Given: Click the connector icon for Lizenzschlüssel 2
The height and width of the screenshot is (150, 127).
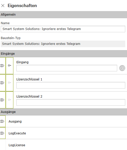Looking at the screenshot, I should 10,100.
